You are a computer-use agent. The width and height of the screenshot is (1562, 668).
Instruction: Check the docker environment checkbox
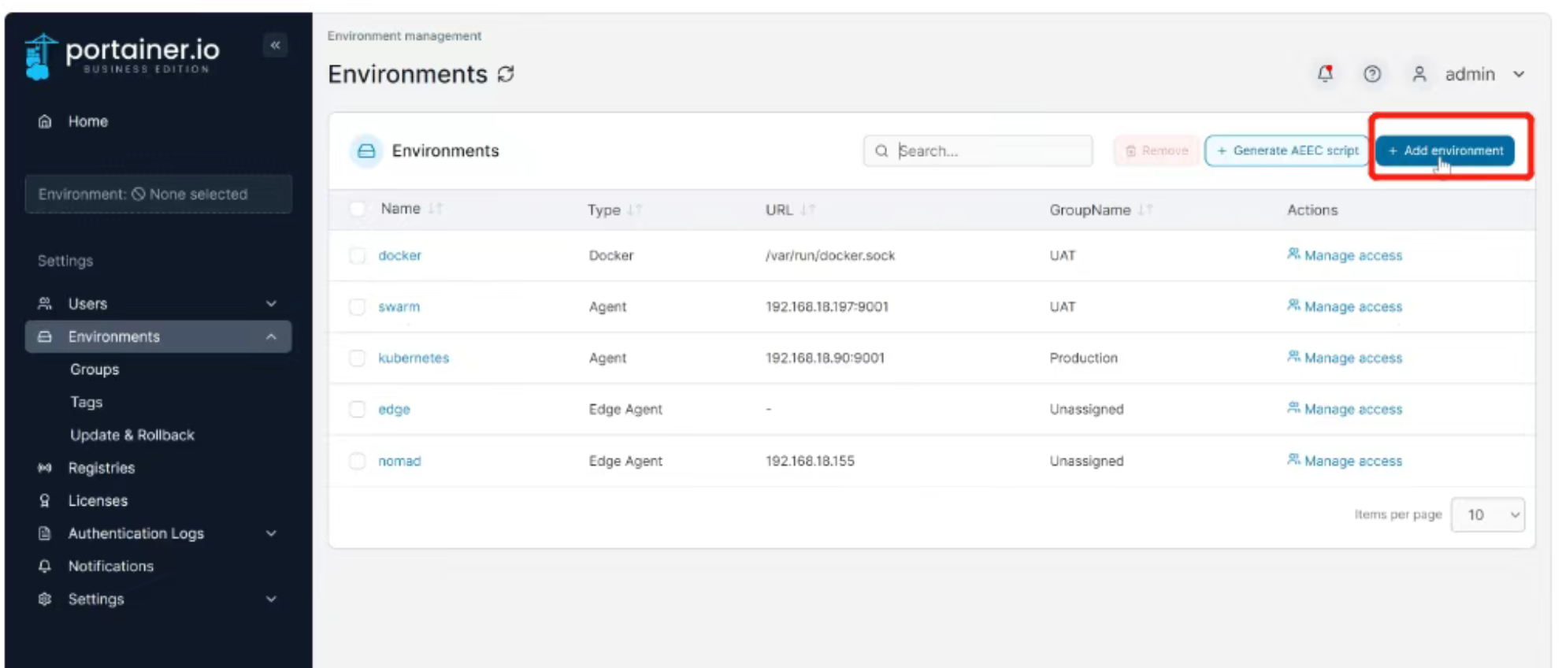(x=358, y=255)
